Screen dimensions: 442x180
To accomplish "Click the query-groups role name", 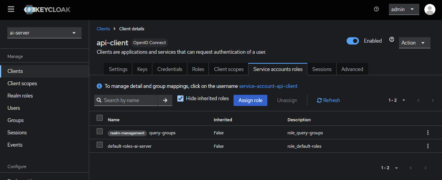I will pyautogui.click(x=162, y=133).
